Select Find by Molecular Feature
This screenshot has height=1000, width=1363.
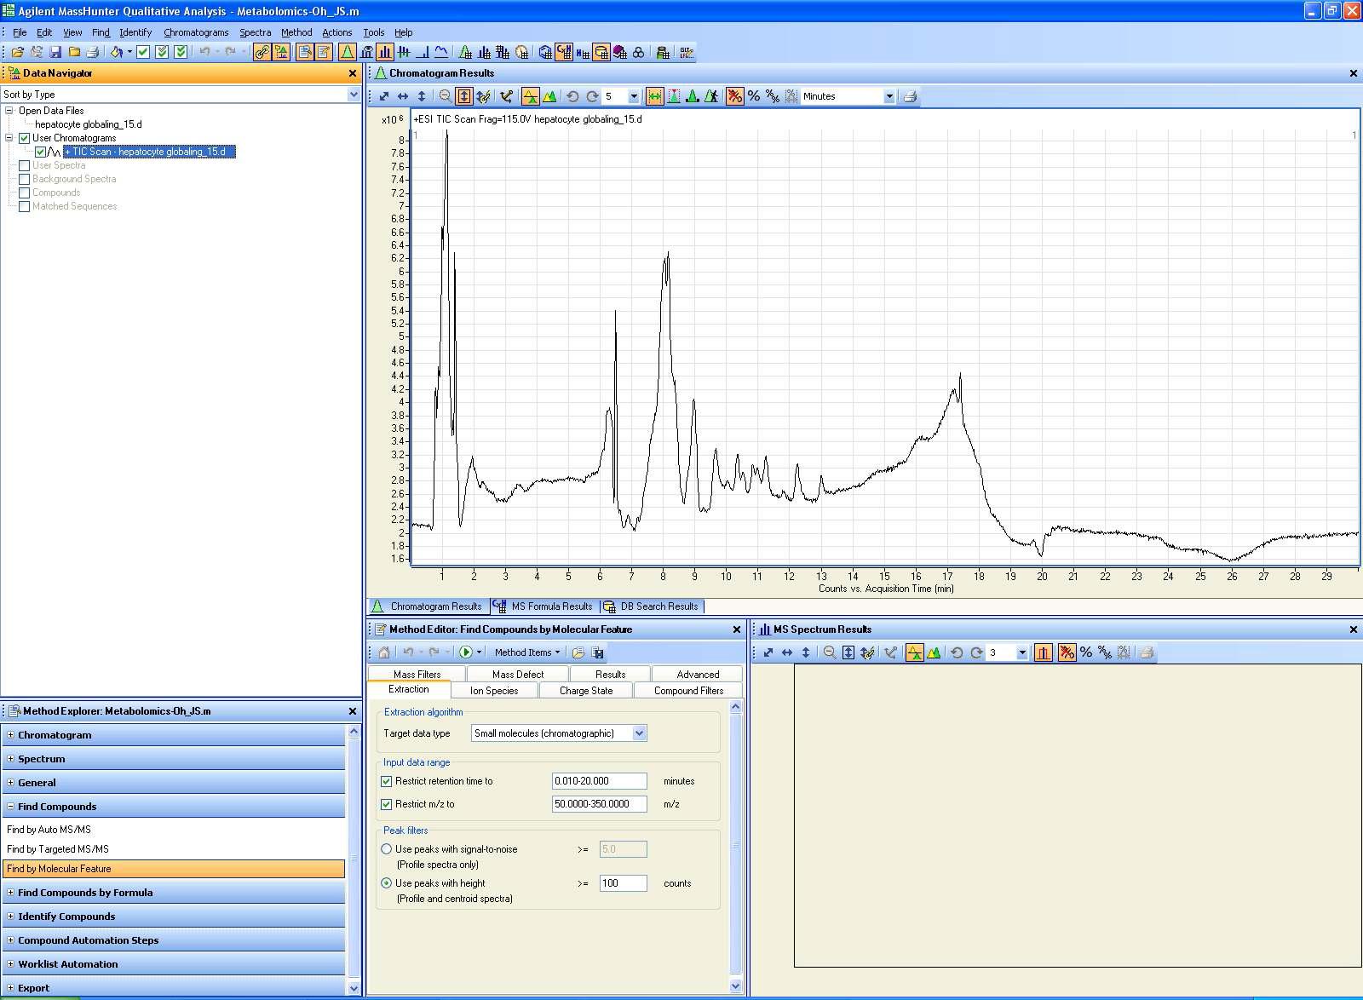(x=173, y=869)
